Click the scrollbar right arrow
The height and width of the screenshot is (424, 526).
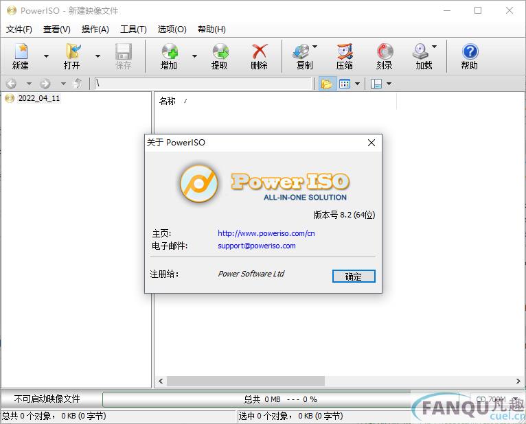(x=518, y=381)
